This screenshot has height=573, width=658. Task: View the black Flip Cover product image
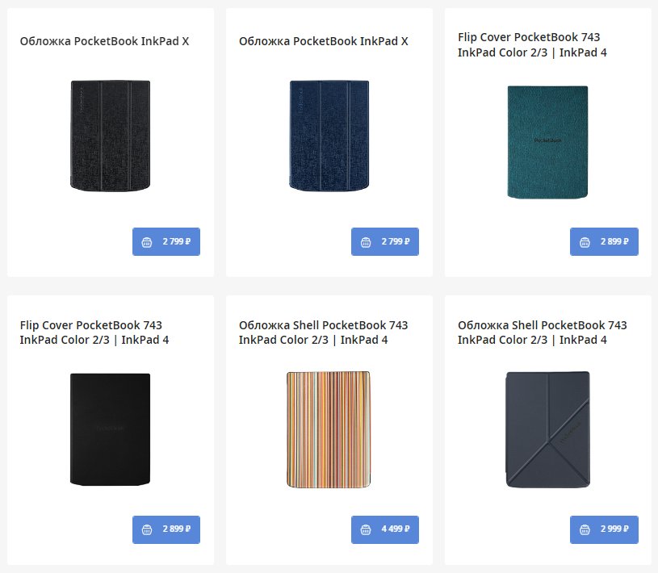[x=111, y=429]
